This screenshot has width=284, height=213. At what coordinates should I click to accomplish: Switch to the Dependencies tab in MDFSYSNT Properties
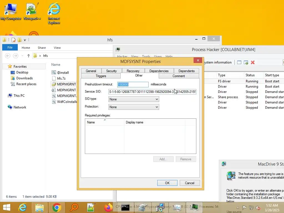click(159, 71)
